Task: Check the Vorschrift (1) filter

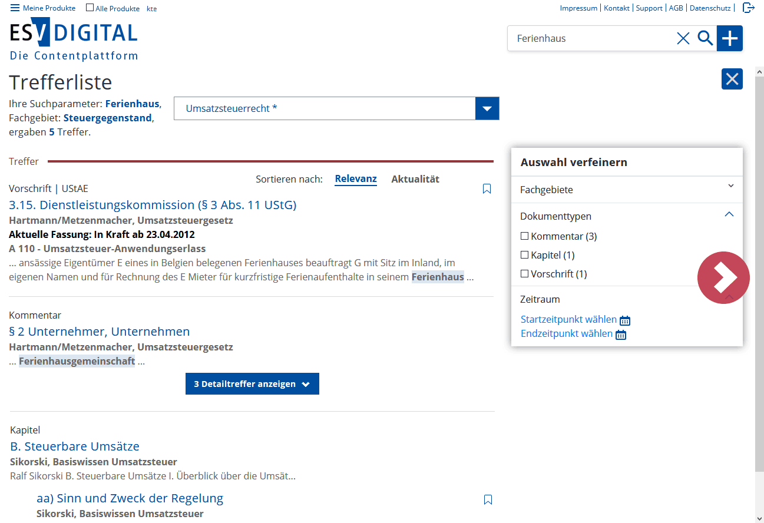Action: pos(525,274)
